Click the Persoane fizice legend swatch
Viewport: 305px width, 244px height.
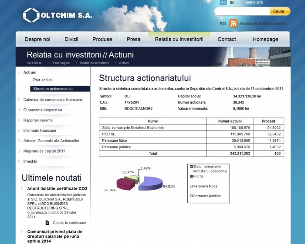[191, 186]
